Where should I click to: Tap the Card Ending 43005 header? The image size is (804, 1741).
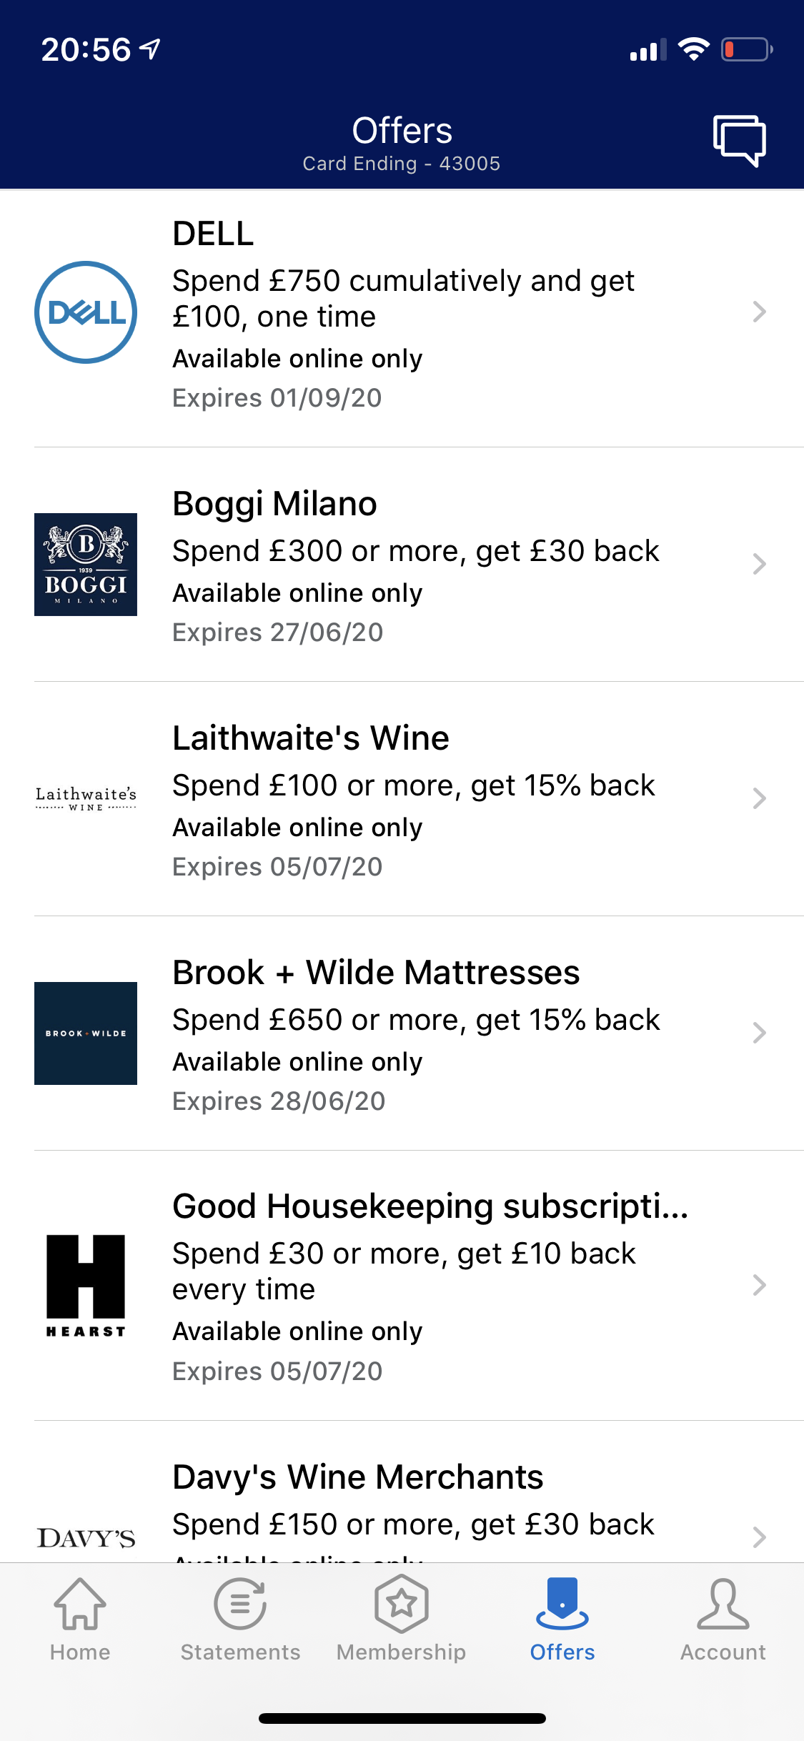click(x=402, y=164)
